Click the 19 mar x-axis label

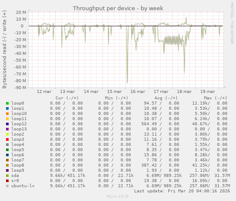pos(208,92)
